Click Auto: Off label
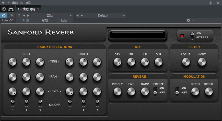Image resolution: width=222 pixels, height=121 pixels. pyautogui.click(x=8, y=21)
